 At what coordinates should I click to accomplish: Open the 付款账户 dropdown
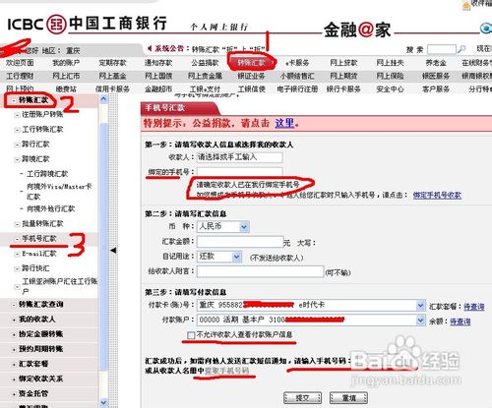pyautogui.click(x=420, y=320)
